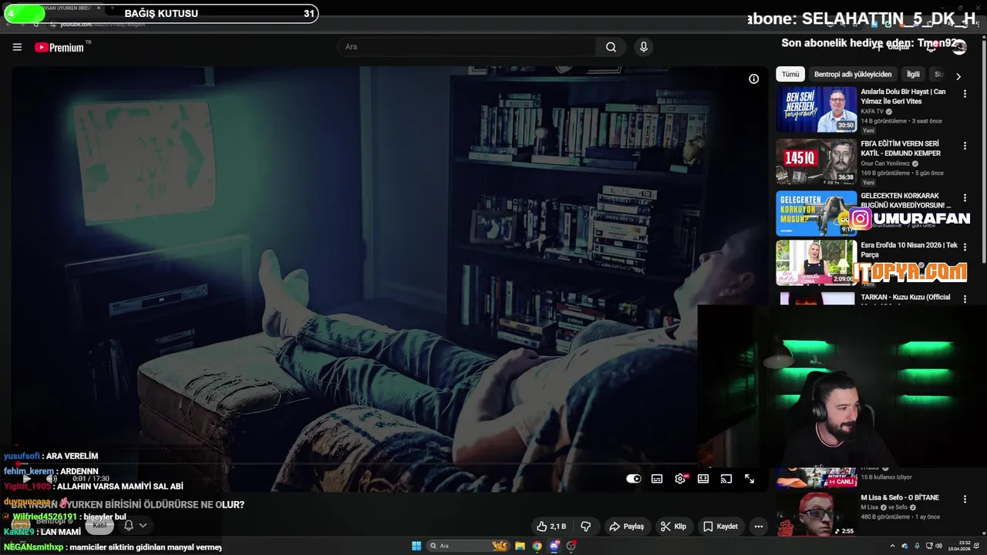987x555 pixels.
Task: Open options for Anılarla Dolu Bir Hayat
Action: coord(965,93)
